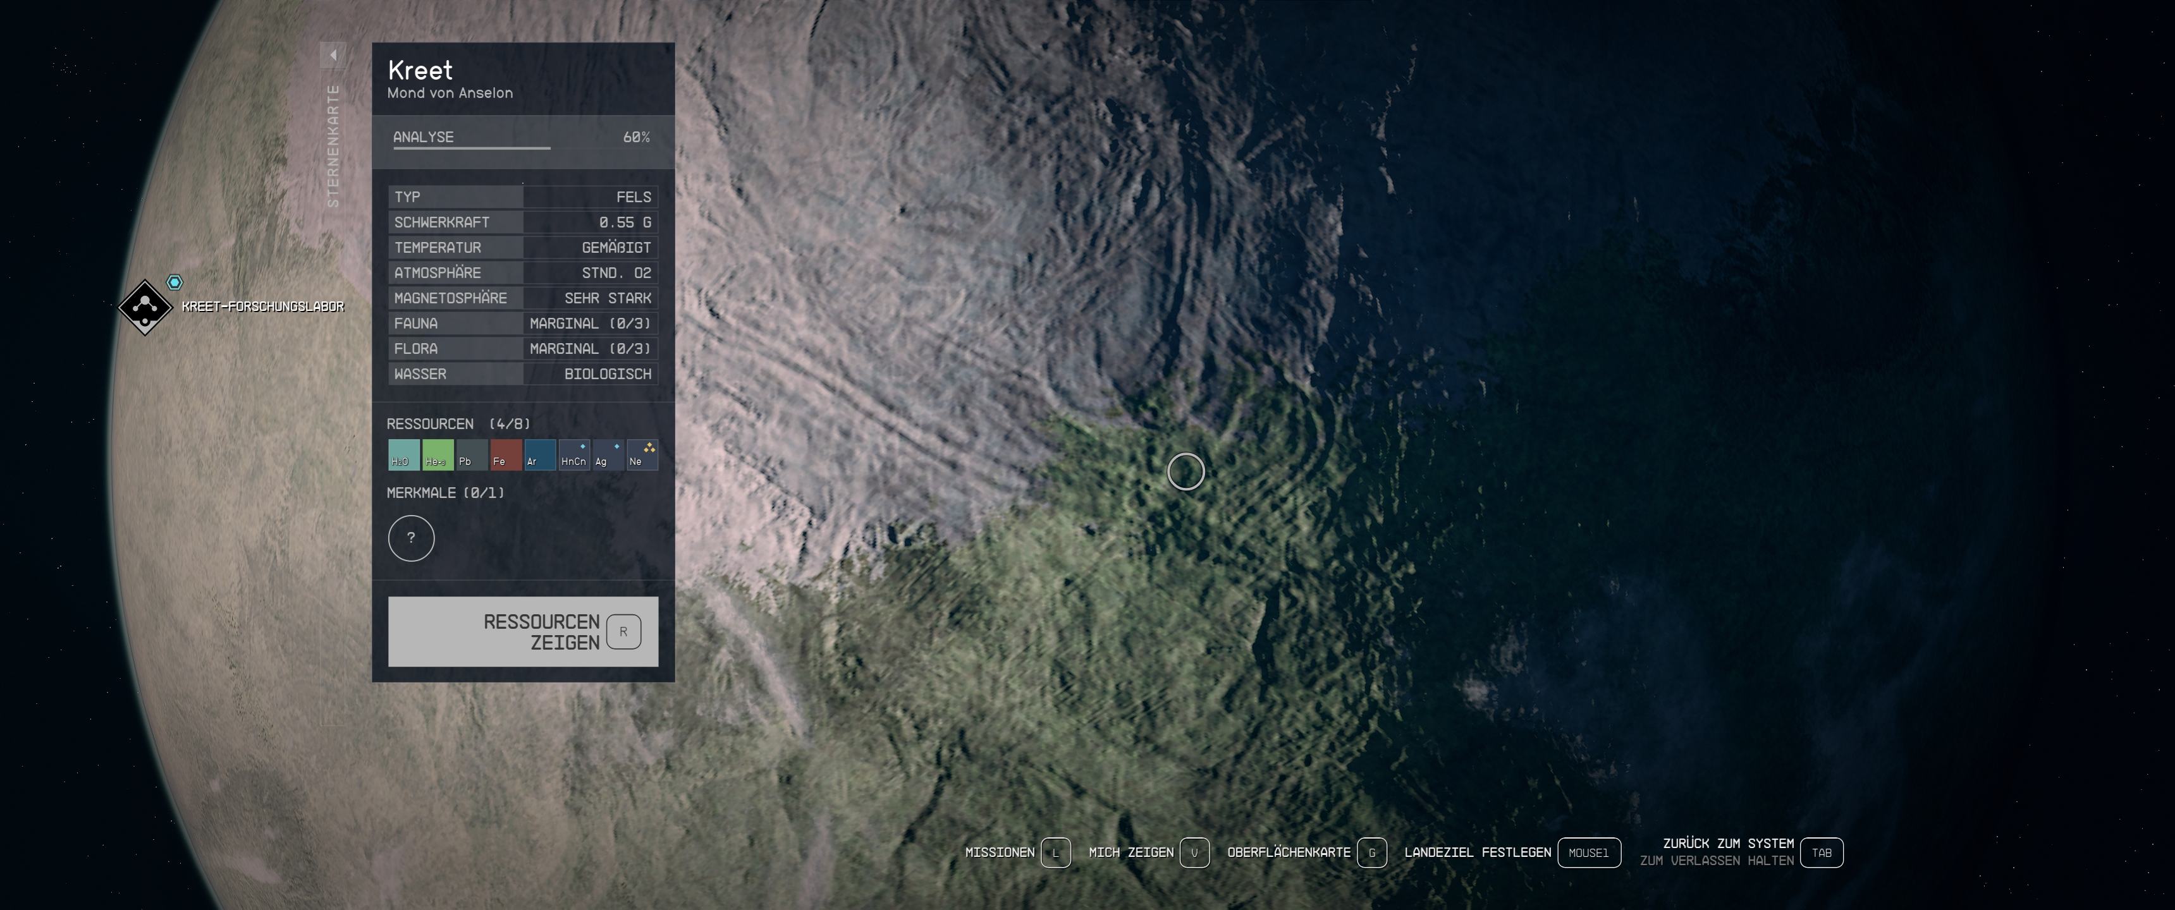2175x910 pixels.
Task: Click Ressourcen Zeigen button
Action: click(x=524, y=631)
